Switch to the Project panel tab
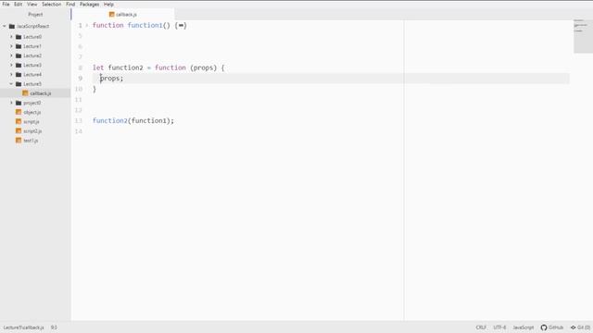Viewport: 593px width, 333px height. 35,15
